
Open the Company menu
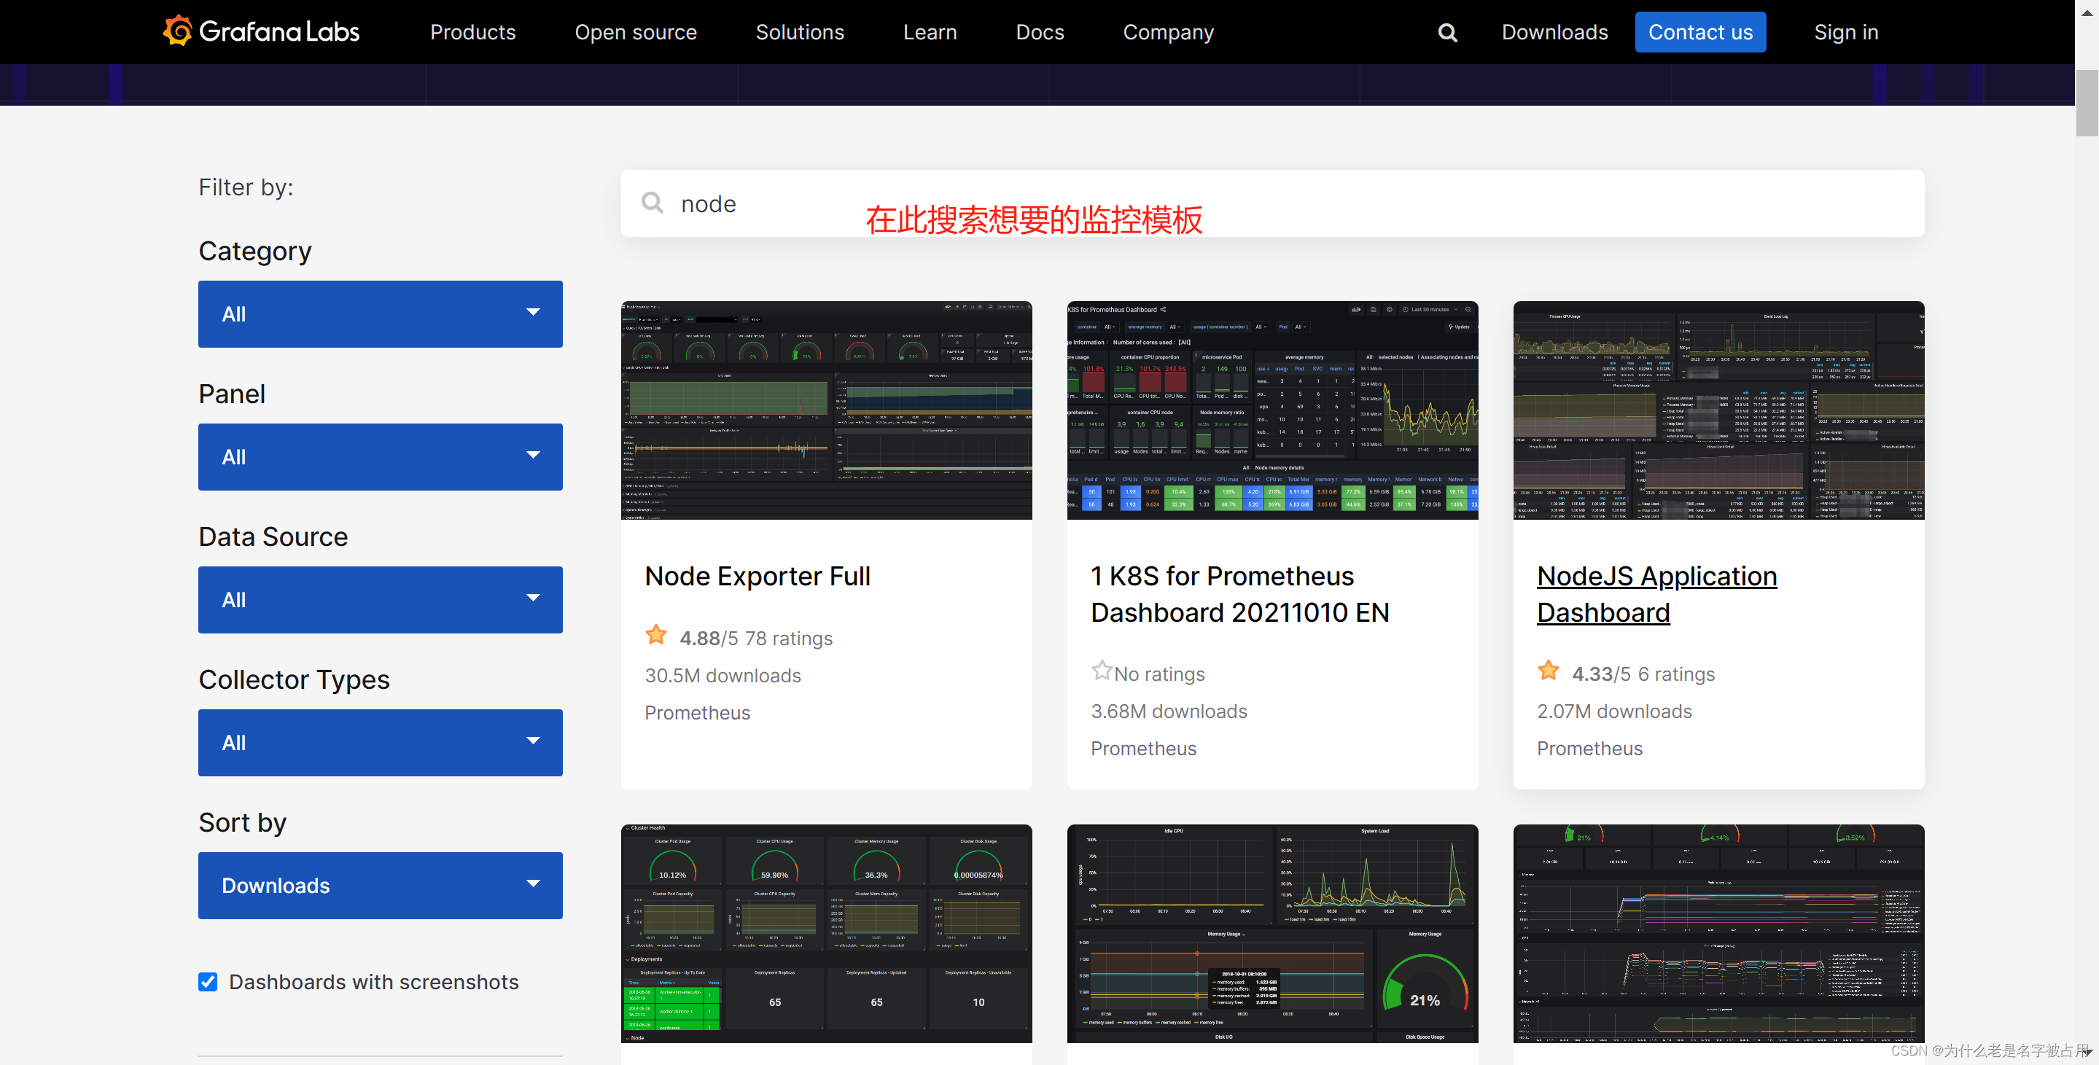[x=1169, y=33]
